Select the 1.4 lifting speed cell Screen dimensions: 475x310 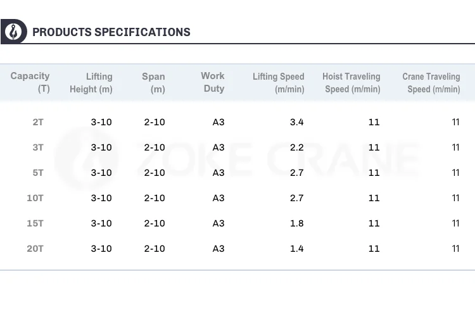(296, 249)
